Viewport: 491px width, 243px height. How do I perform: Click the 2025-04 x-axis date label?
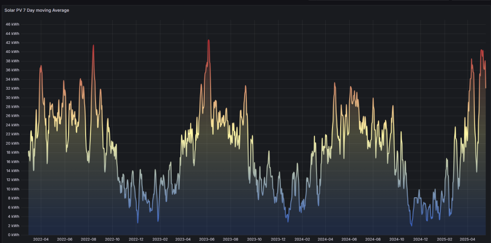[x=468, y=239]
